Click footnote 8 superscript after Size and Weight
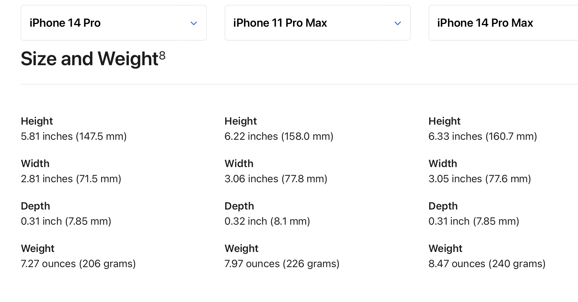The height and width of the screenshot is (302, 578). (x=162, y=55)
